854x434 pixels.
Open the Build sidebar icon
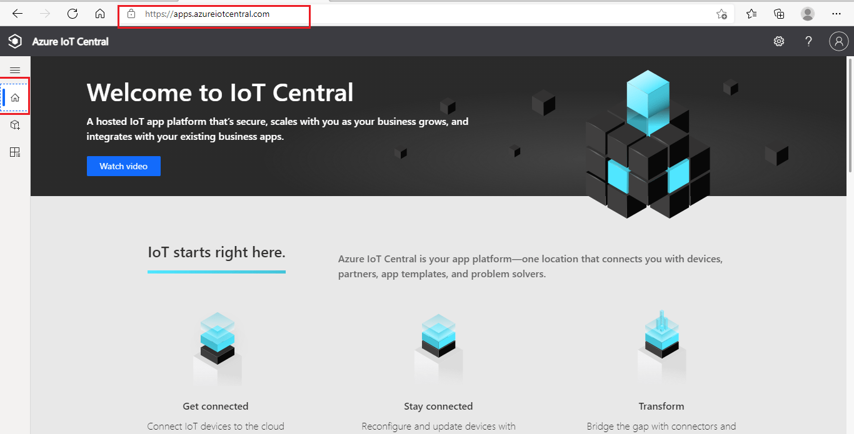[x=15, y=125]
